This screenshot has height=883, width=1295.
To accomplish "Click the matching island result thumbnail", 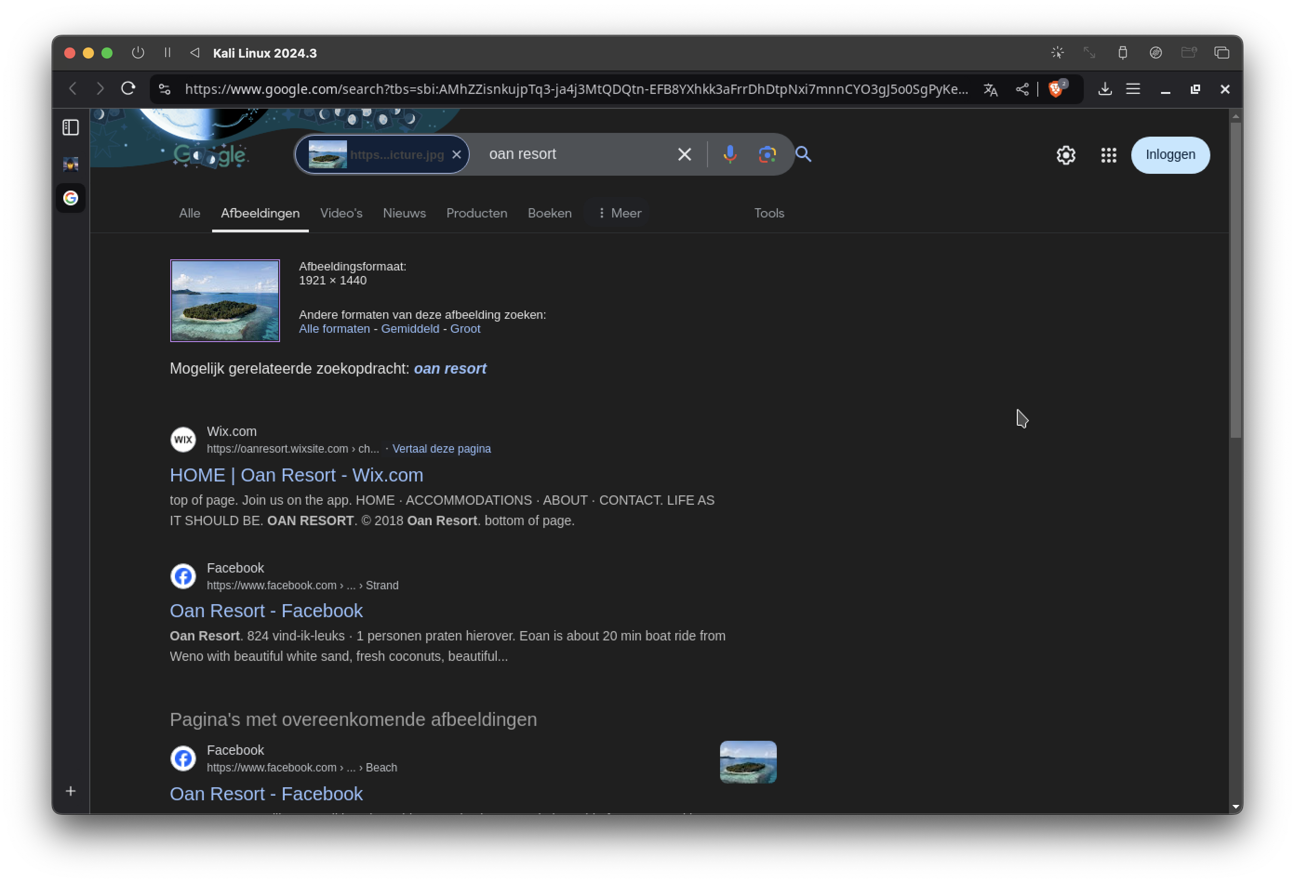I will click(x=748, y=762).
